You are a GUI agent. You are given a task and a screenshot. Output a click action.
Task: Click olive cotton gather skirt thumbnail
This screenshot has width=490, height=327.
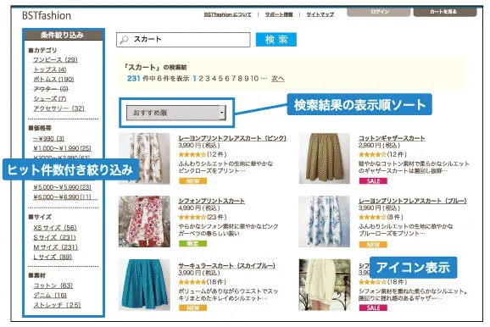tap(325, 158)
